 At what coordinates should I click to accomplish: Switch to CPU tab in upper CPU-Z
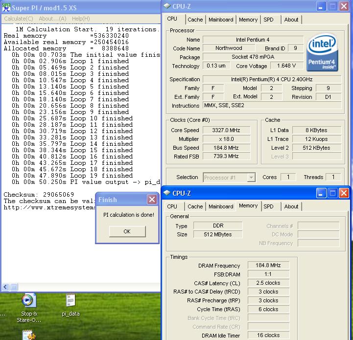click(x=172, y=19)
